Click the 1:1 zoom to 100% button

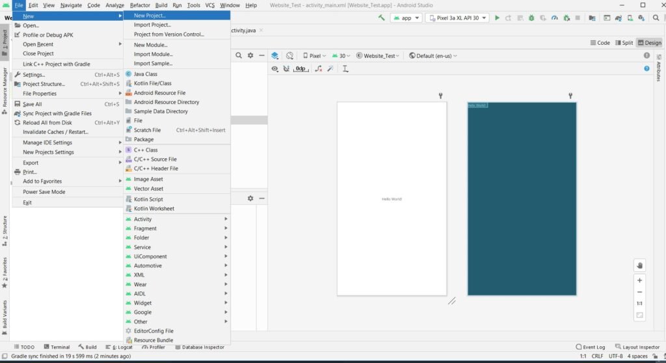click(x=640, y=304)
